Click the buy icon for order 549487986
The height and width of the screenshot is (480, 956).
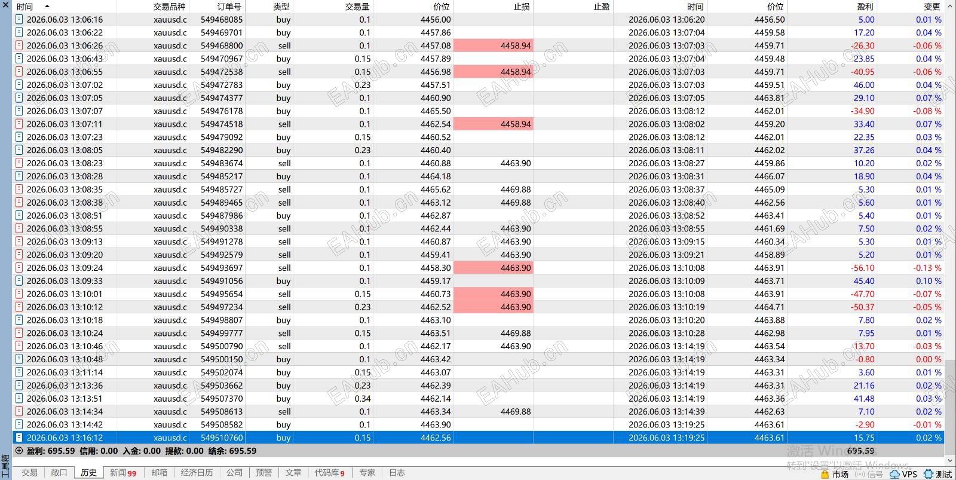point(19,216)
